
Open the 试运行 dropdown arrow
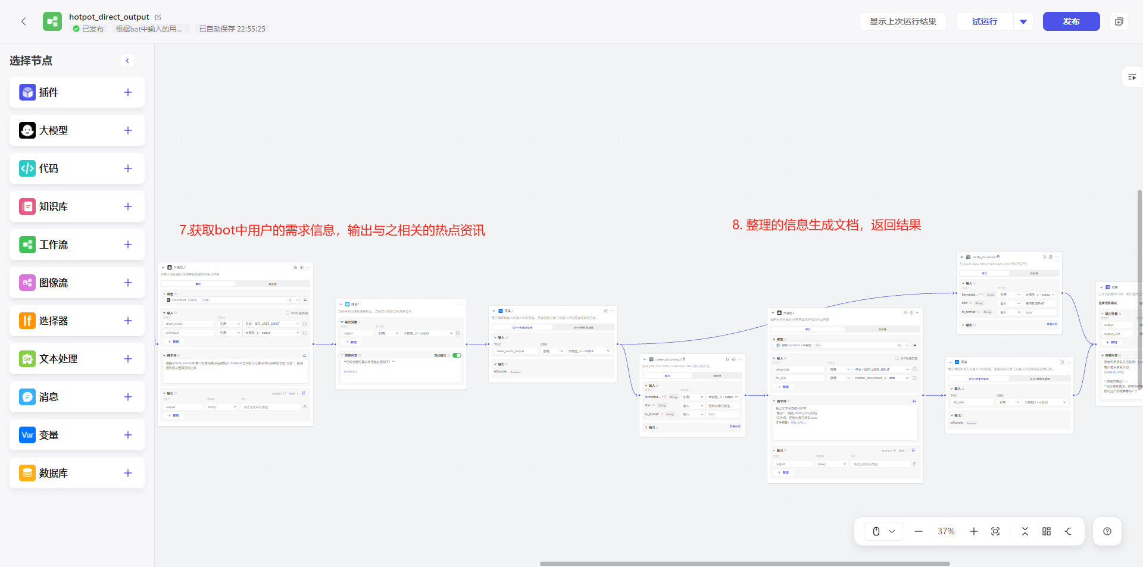(x=1023, y=21)
